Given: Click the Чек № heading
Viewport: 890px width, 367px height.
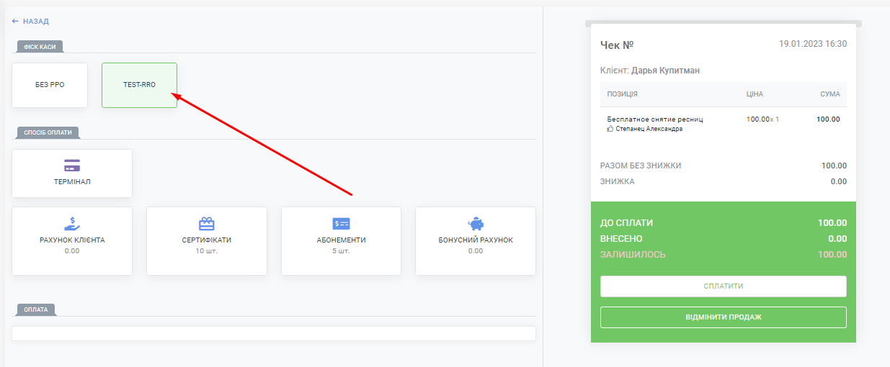Looking at the screenshot, I should tap(617, 45).
